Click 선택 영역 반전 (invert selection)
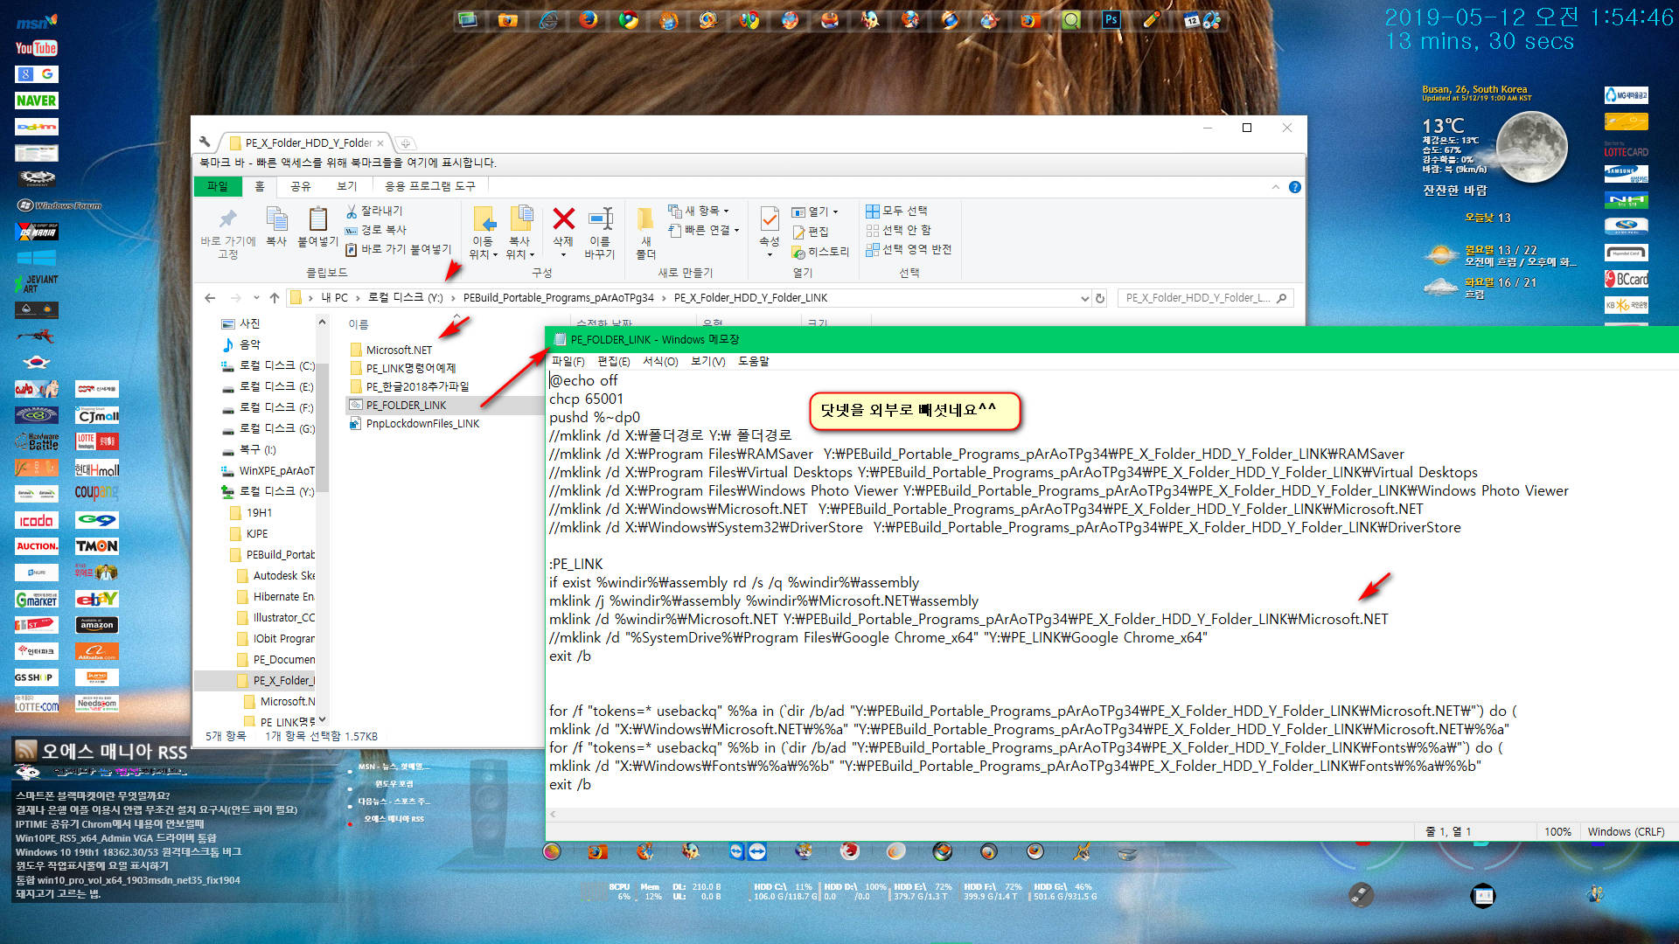 (x=909, y=249)
